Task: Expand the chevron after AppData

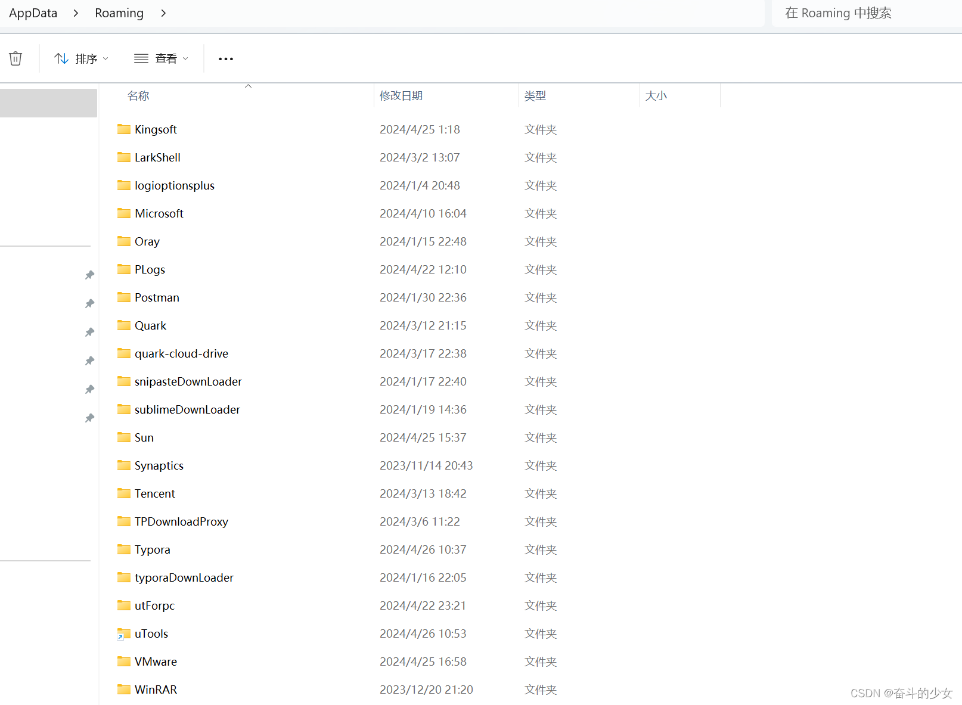Action: pos(76,13)
